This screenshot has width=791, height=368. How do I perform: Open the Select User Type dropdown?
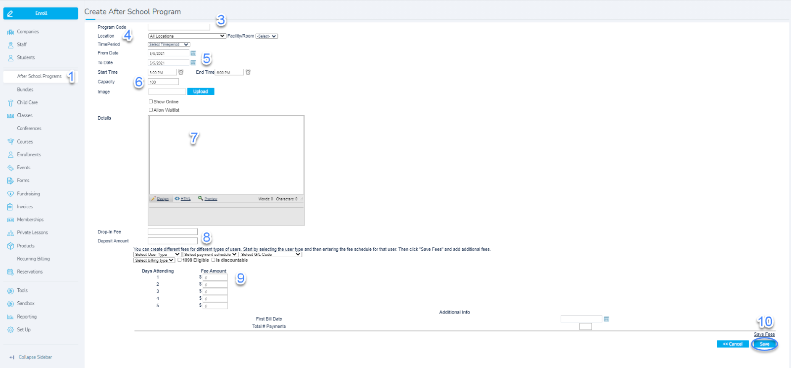pyautogui.click(x=157, y=254)
